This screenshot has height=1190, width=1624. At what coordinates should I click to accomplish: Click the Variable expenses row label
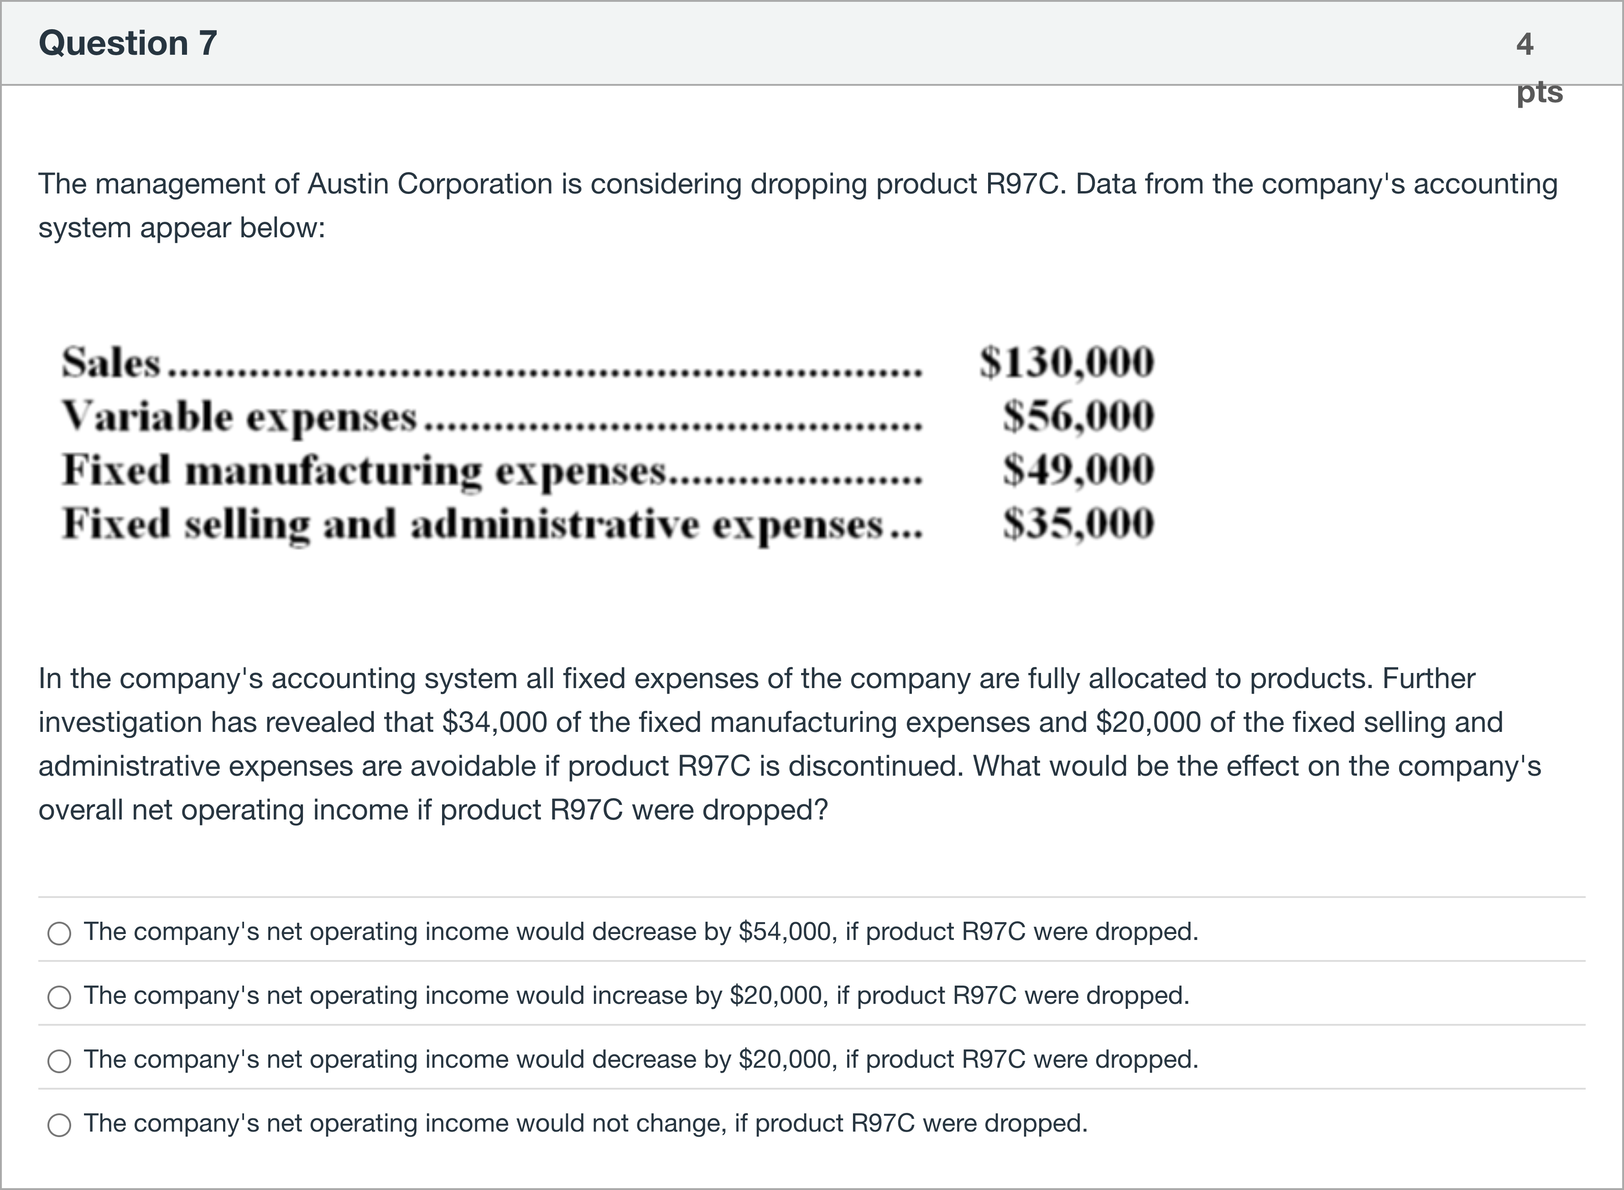239,417
